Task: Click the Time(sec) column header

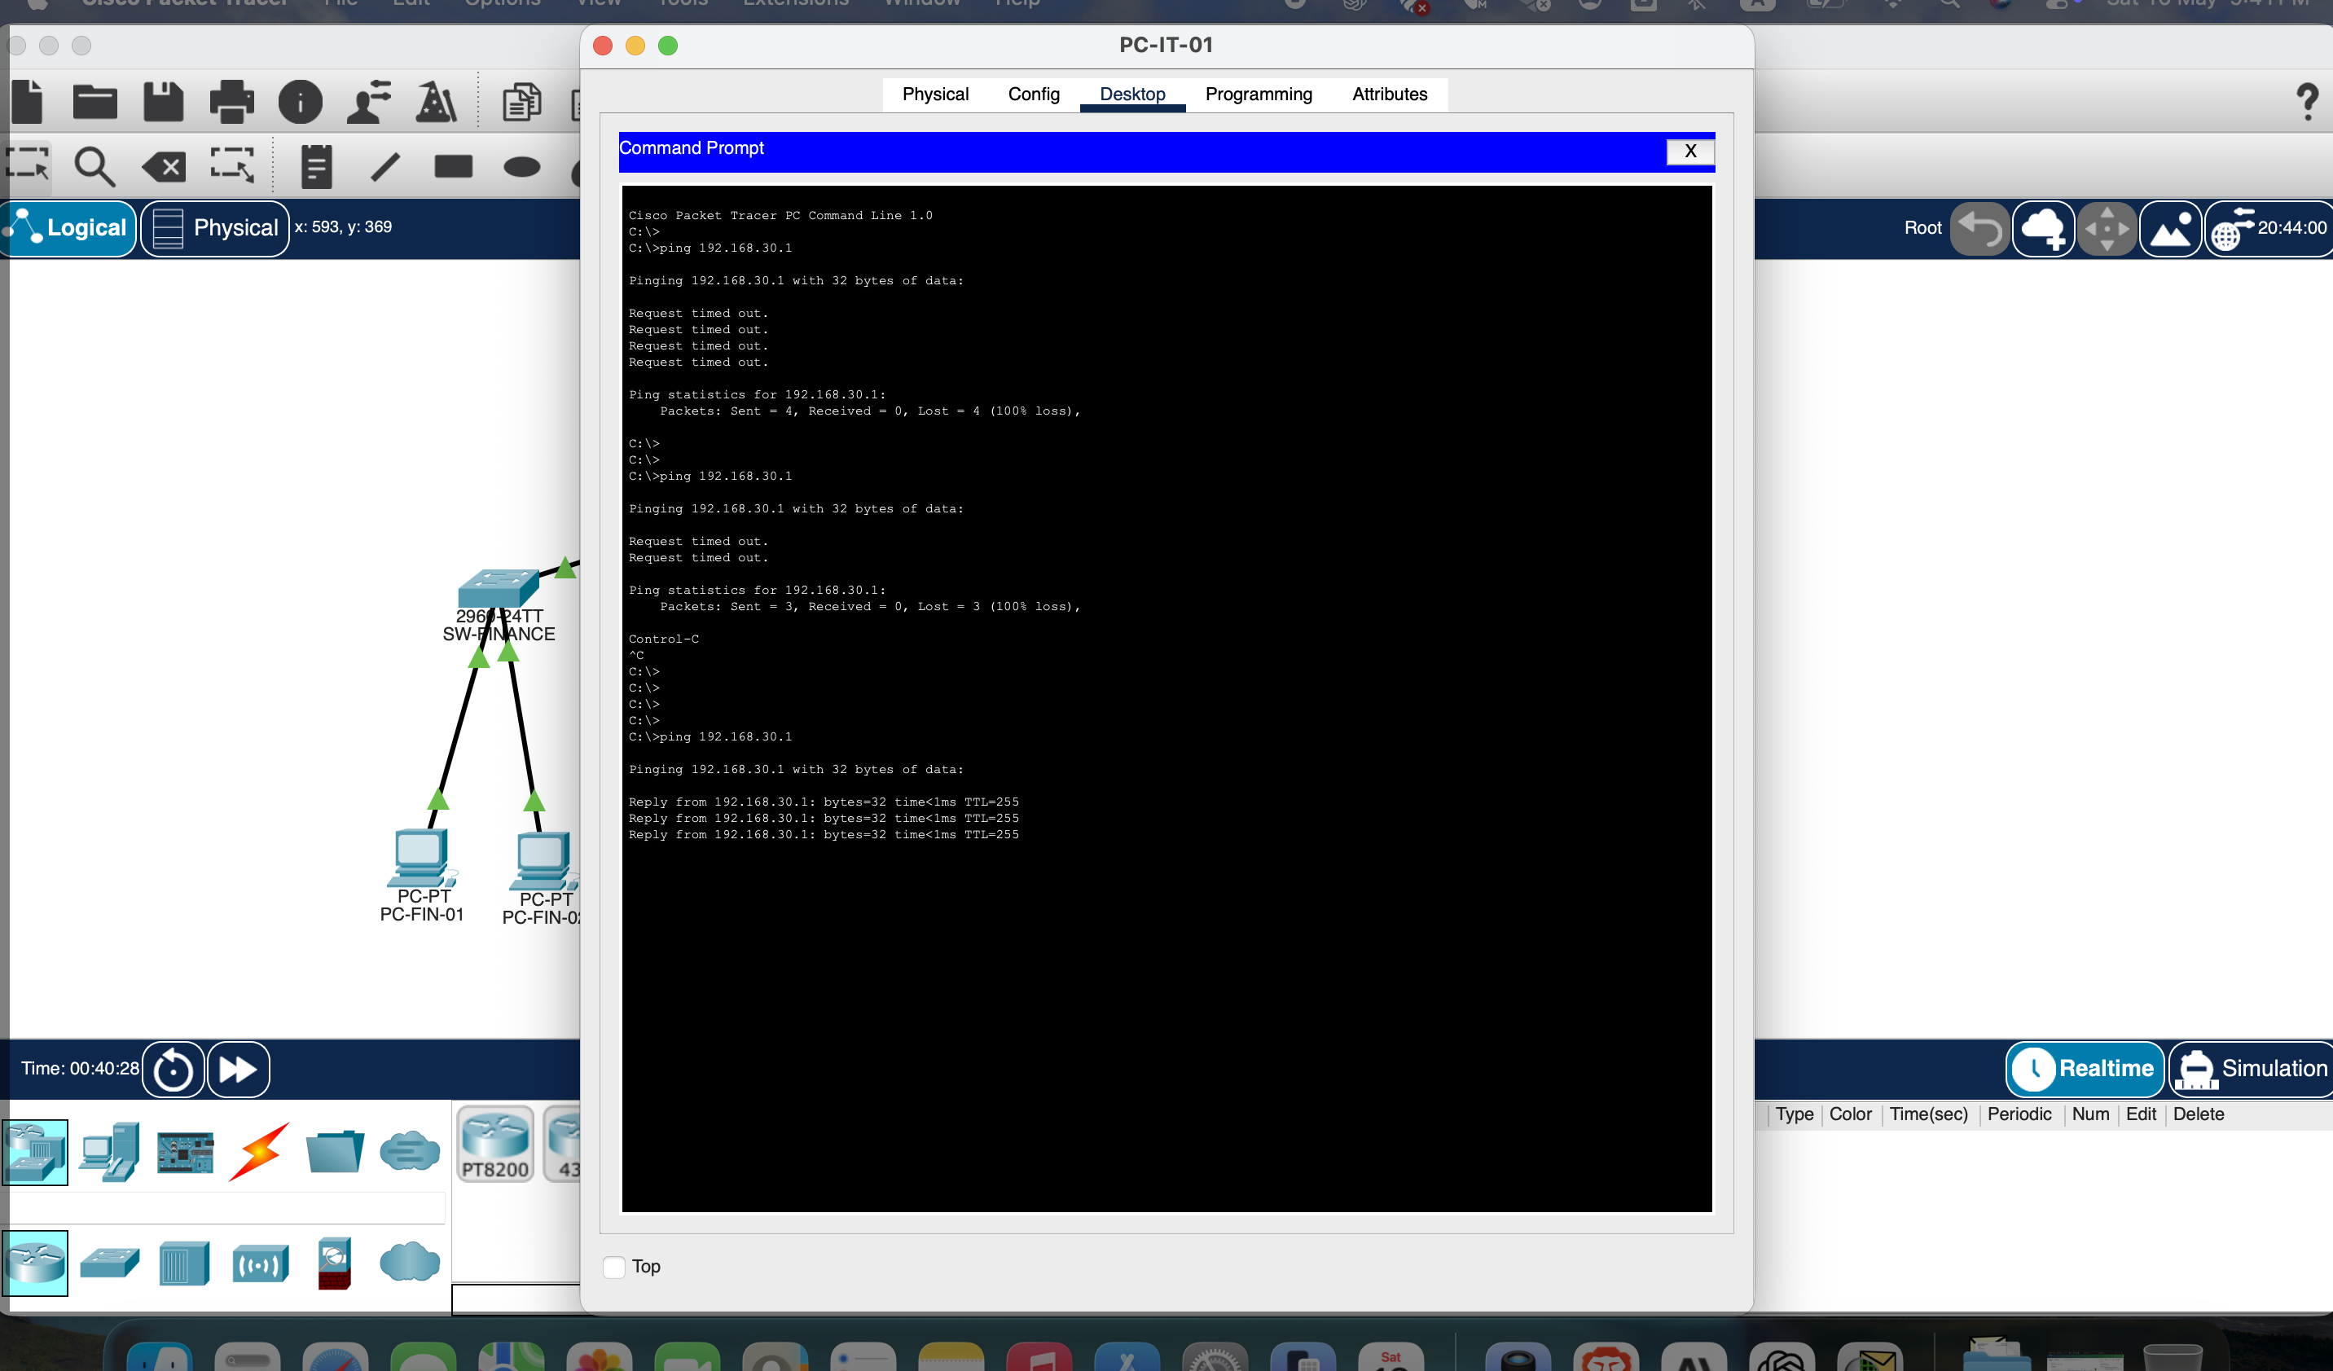Action: pos(1928,1114)
